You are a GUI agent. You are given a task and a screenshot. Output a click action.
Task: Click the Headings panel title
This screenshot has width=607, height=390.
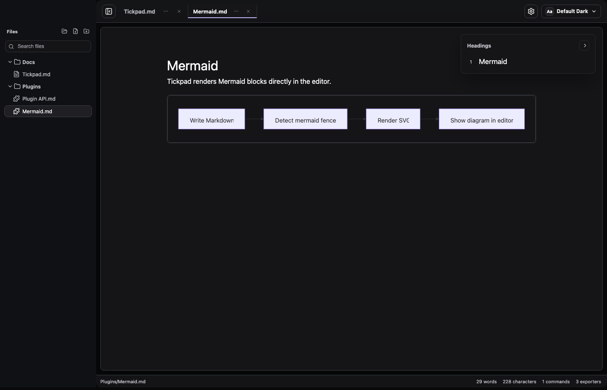pos(479,45)
